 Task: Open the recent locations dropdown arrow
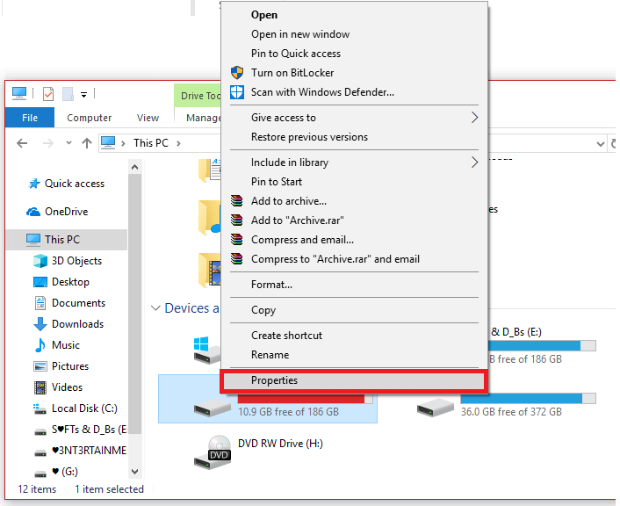pos(68,142)
